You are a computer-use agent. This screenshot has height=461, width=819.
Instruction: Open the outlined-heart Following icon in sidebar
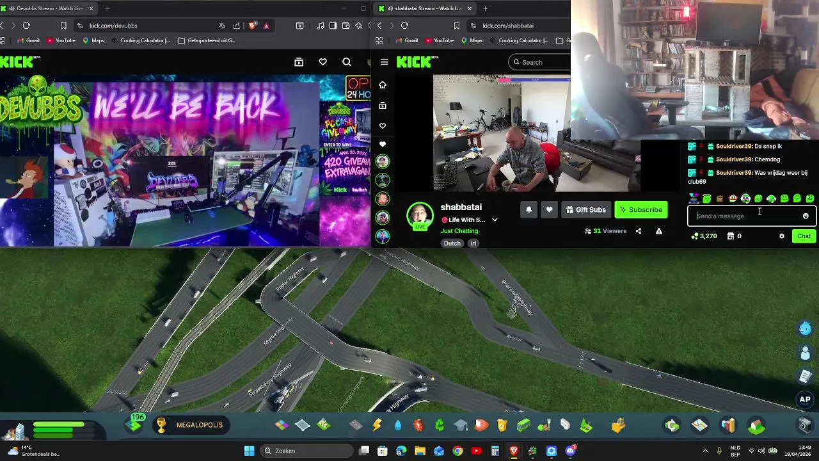pos(383,126)
